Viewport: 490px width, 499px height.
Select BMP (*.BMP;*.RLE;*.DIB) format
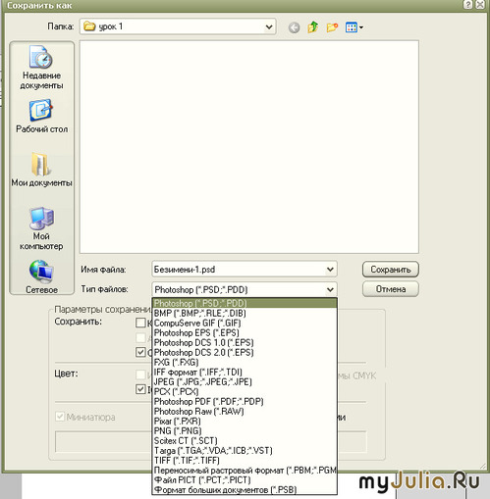245,313
